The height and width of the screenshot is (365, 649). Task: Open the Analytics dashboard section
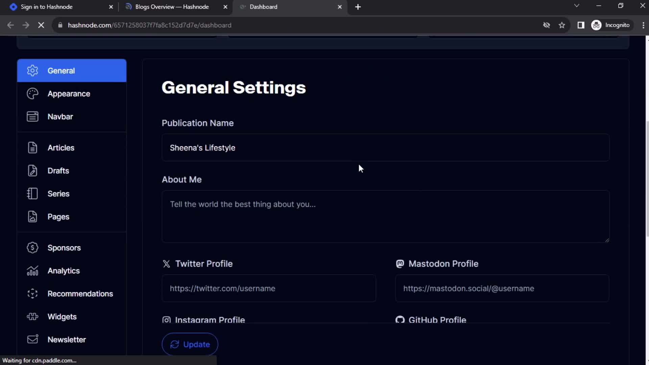click(x=64, y=270)
